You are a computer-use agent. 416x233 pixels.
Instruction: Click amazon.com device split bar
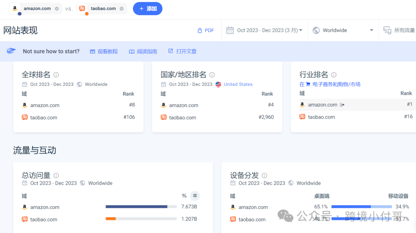point(362,207)
